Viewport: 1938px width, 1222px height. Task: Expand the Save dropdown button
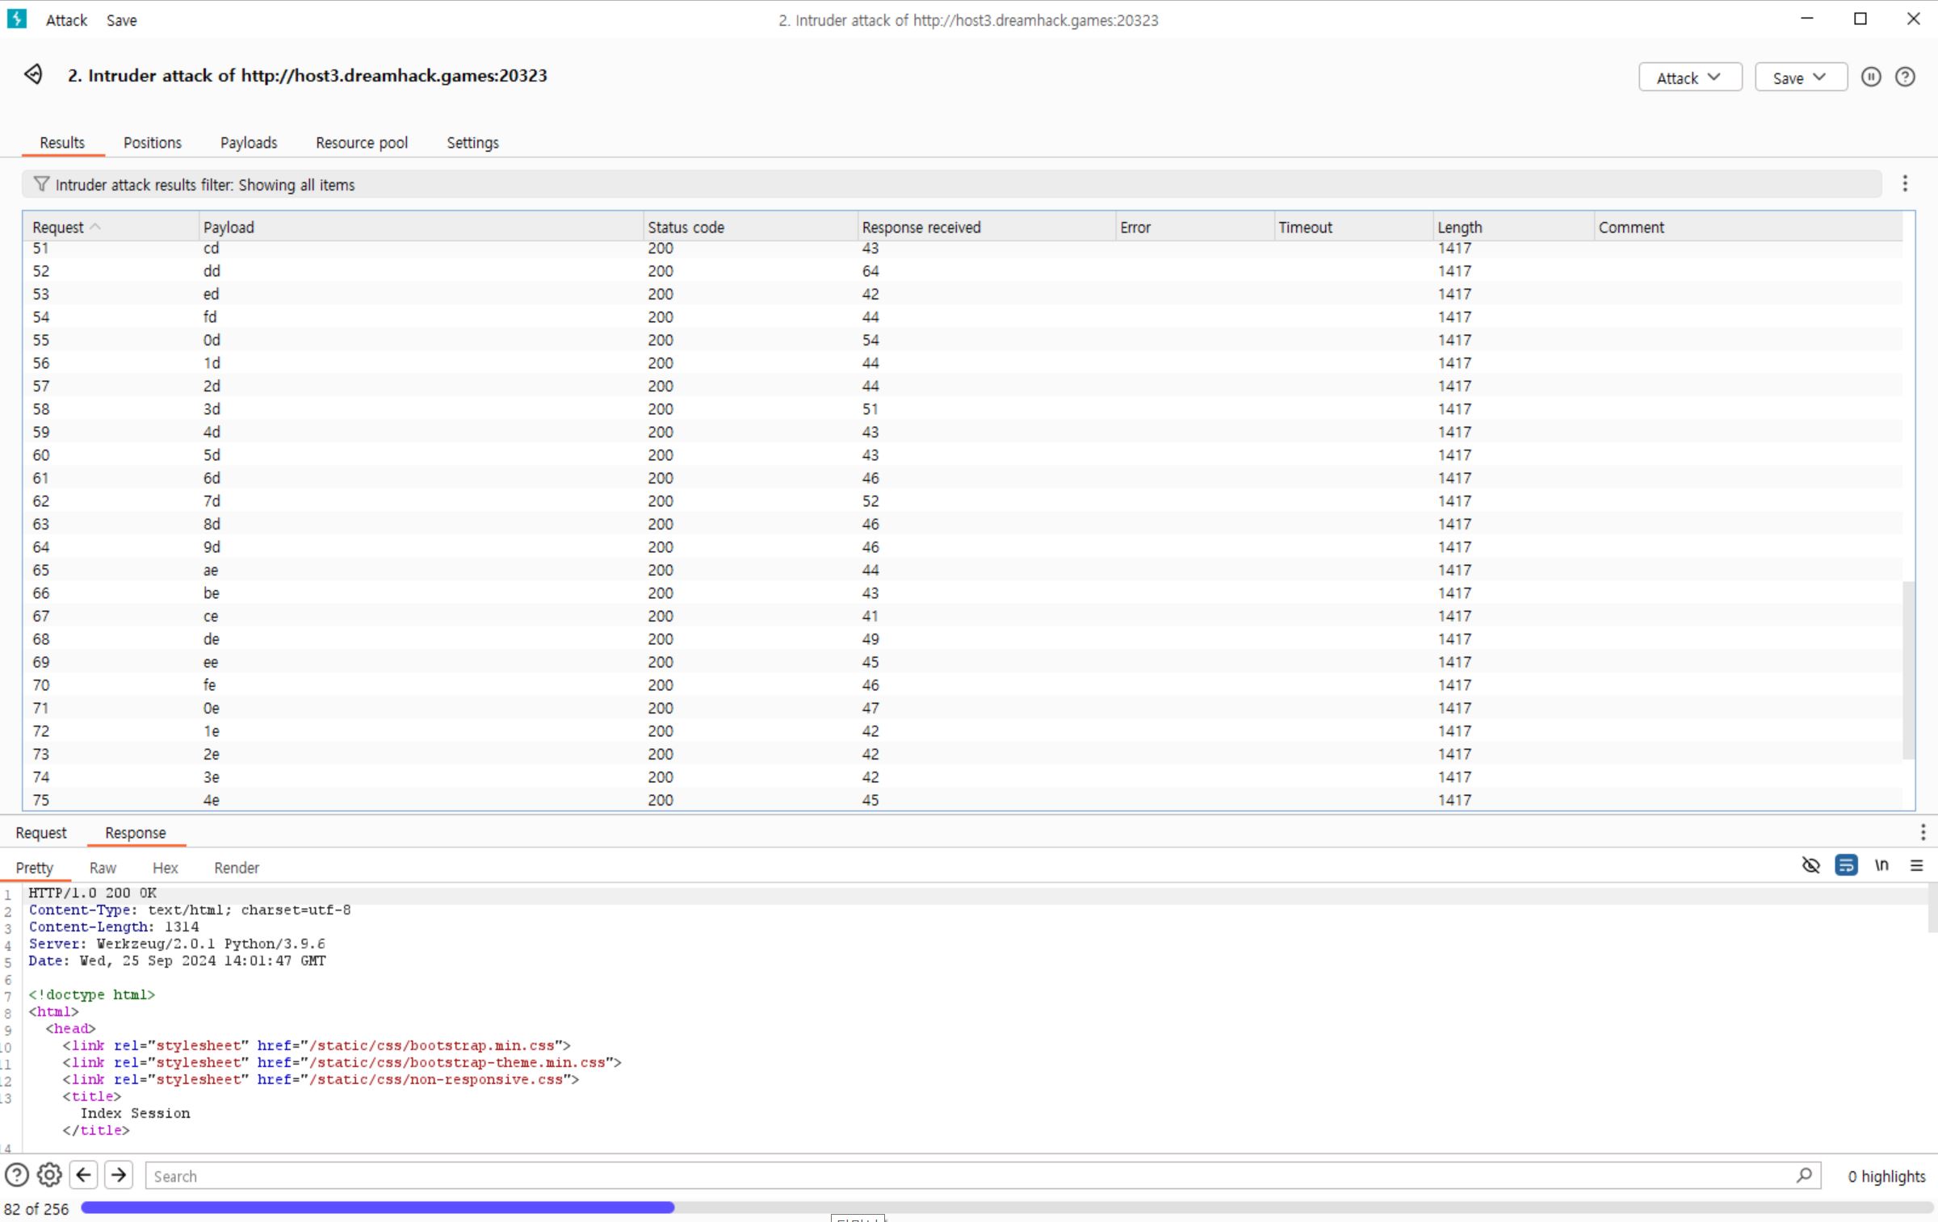point(1800,77)
